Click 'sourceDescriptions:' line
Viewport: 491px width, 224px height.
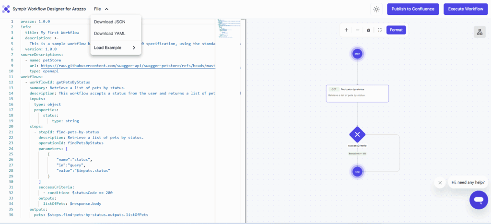pyautogui.click(x=41, y=55)
